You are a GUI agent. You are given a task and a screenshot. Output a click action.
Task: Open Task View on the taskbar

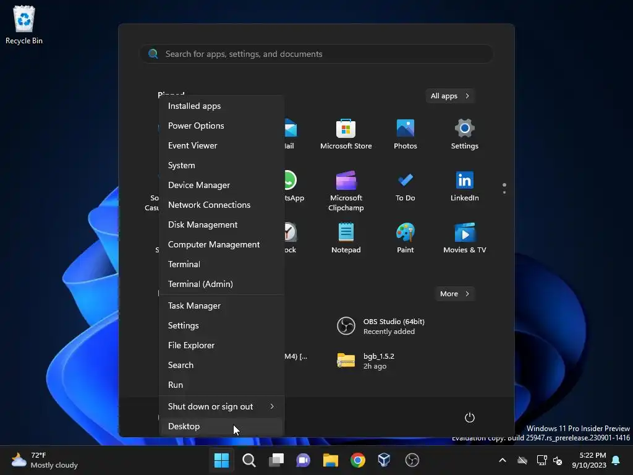tap(276, 460)
